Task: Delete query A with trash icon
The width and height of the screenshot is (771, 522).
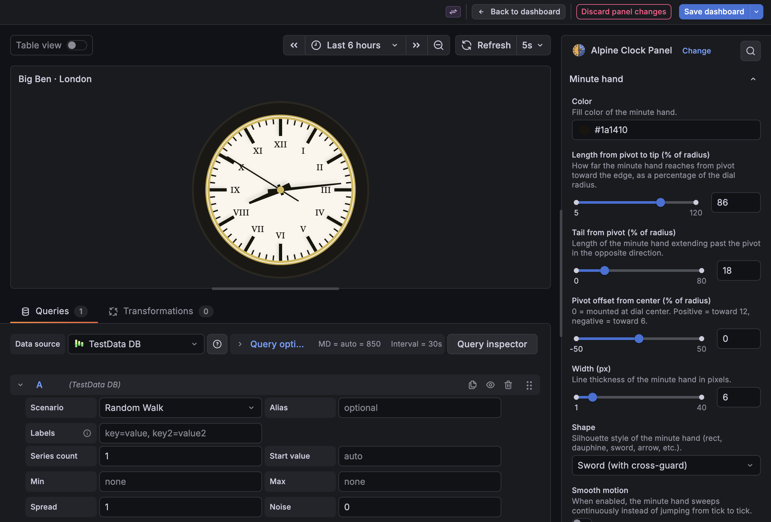Action: pos(508,385)
